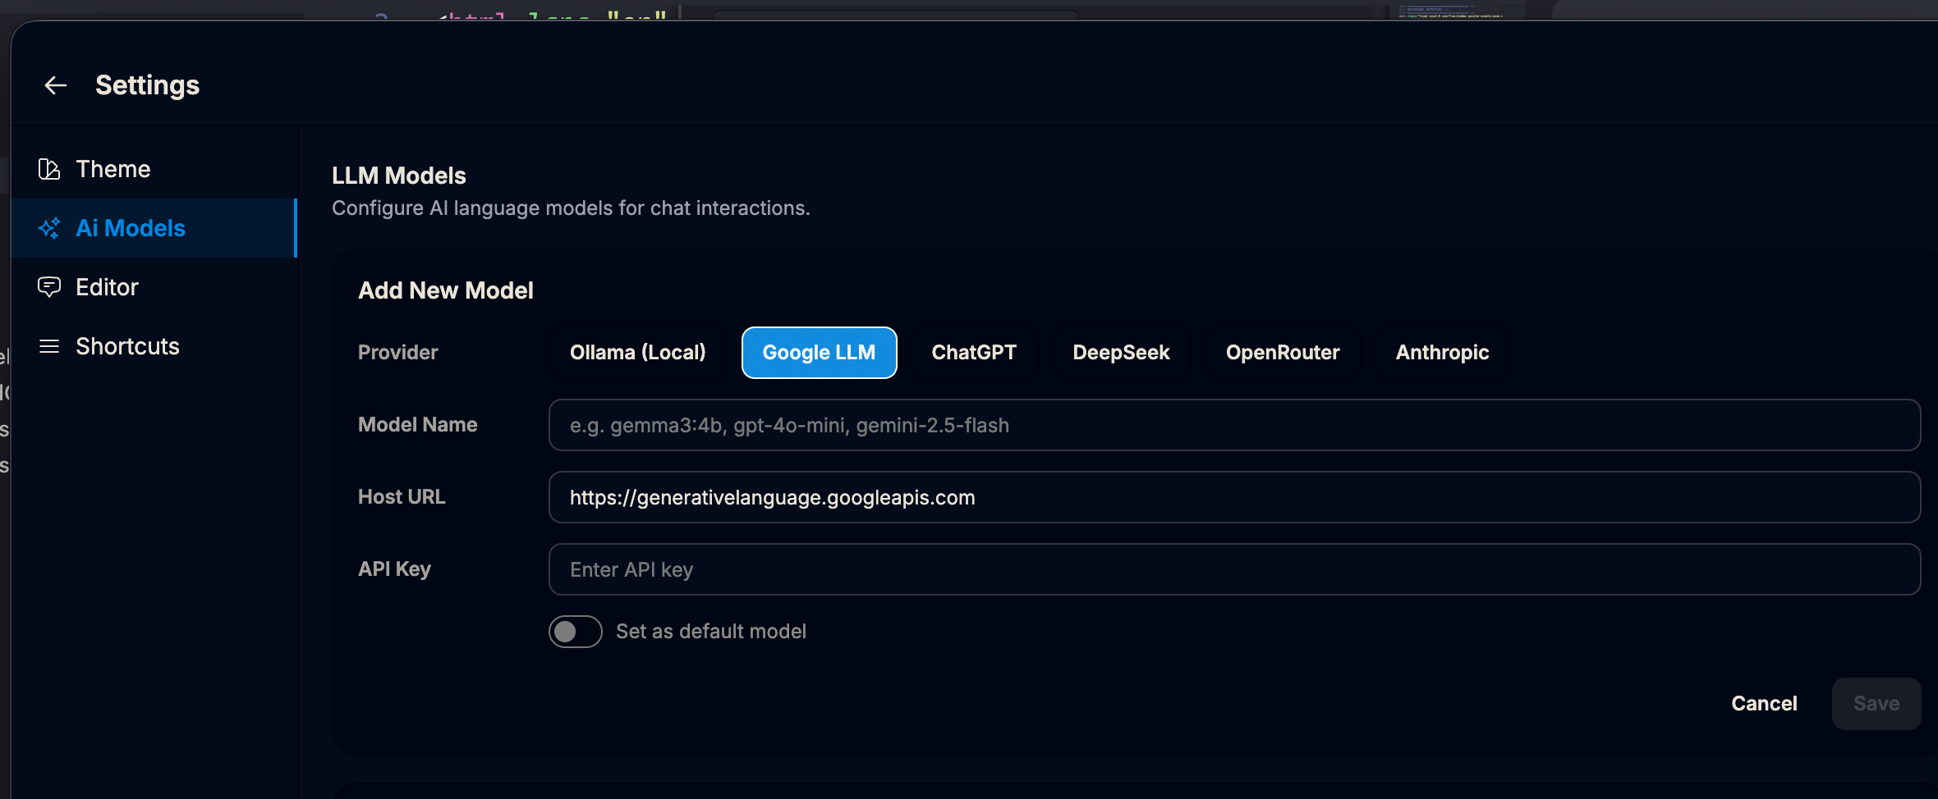Select DeepSeek provider
The width and height of the screenshot is (1938, 799).
pyautogui.click(x=1121, y=353)
